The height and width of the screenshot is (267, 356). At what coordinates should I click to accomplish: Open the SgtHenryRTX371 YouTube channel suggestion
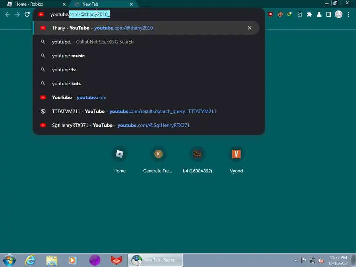pyautogui.click(x=146, y=125)
